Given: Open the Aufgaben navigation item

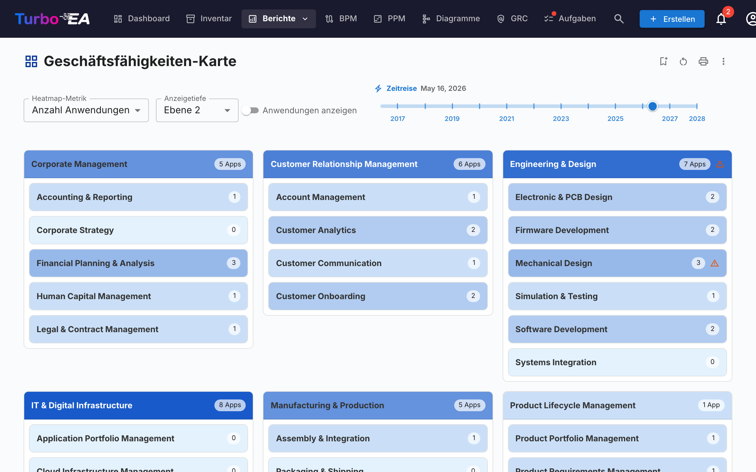Looking at the screenshot, I should tap(571, 19).
